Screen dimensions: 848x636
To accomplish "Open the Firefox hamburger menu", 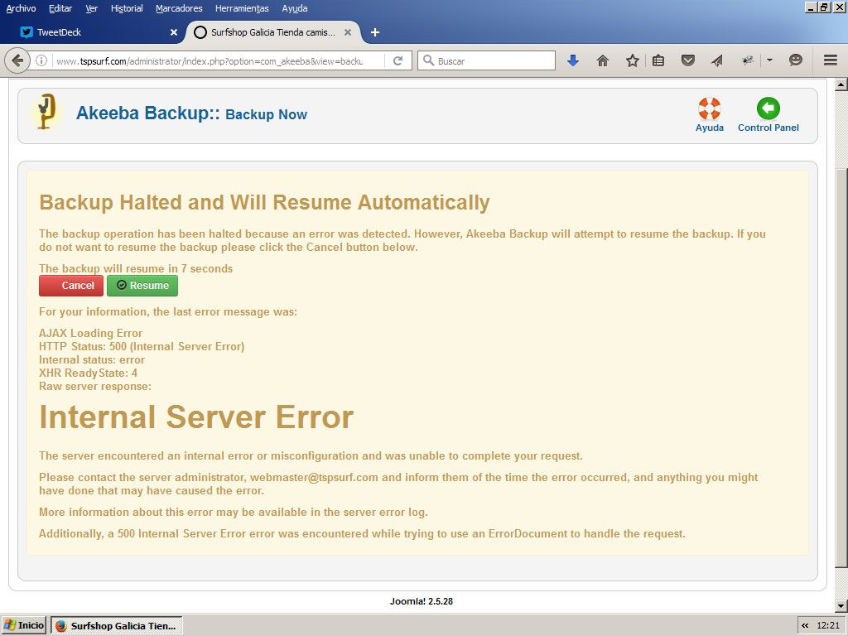I will click(x=831, y=60).
